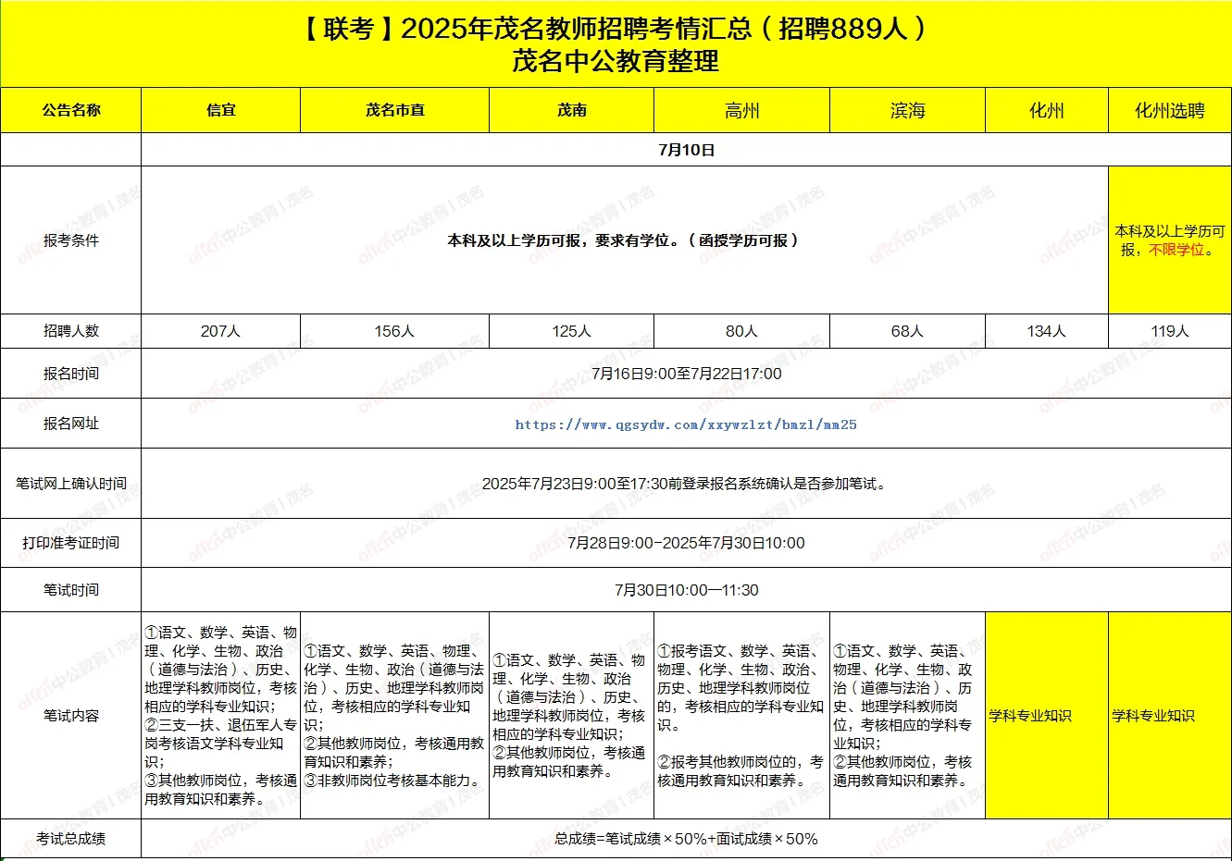Viewport: 1232px width, 861px height.
Task: Select the "招聘人数" row label
Action: [x=71, y=331]
